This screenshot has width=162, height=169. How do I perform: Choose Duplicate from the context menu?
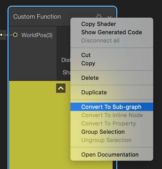[x=112, y=92]
